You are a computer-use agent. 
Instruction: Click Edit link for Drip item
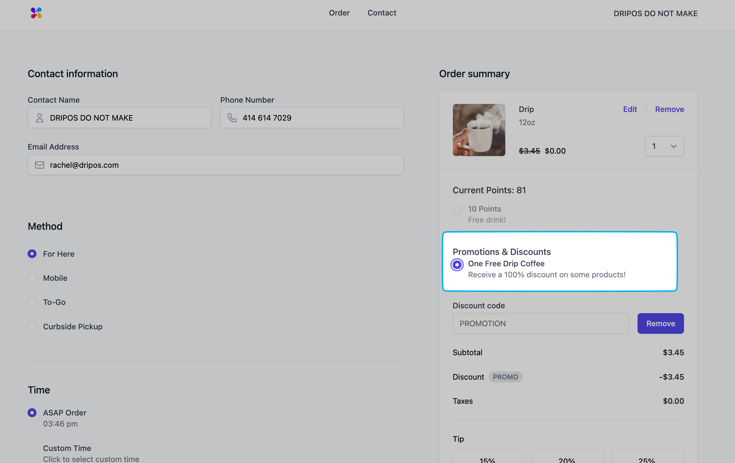(x=630, y=109)
